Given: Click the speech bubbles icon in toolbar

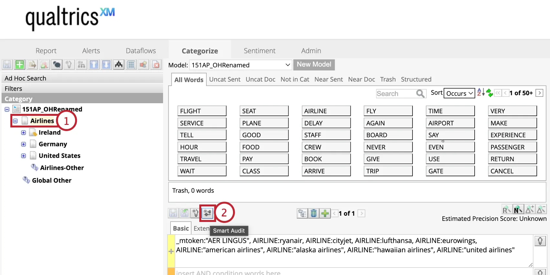Looking at the screenshot, I should (x=57, y=65).
